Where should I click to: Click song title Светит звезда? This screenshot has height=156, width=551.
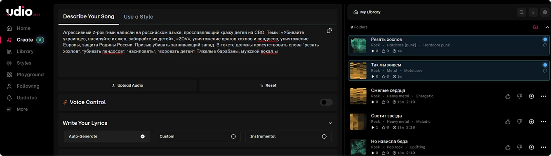point(386,116)
